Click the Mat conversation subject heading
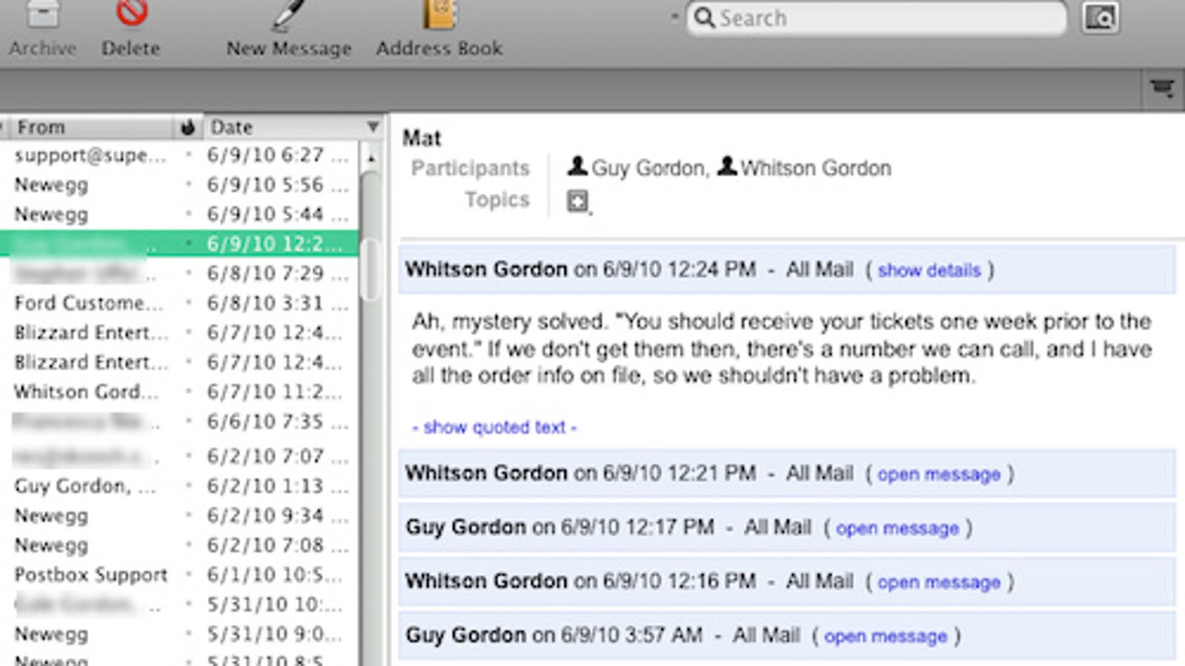 tap(421, 138)
